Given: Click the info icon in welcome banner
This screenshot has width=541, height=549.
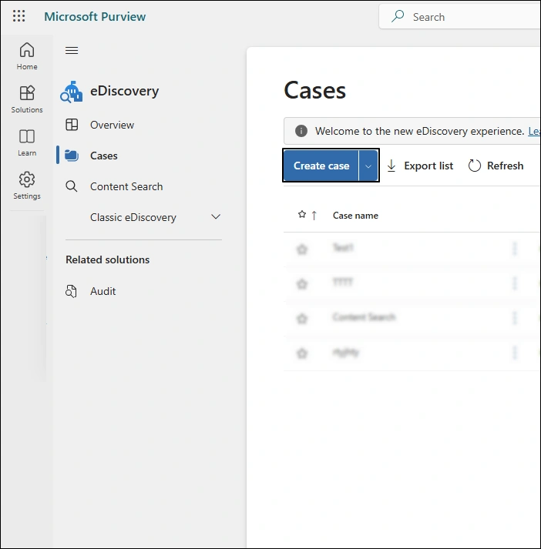Looking at the screenshot, I should pos(301,131).
